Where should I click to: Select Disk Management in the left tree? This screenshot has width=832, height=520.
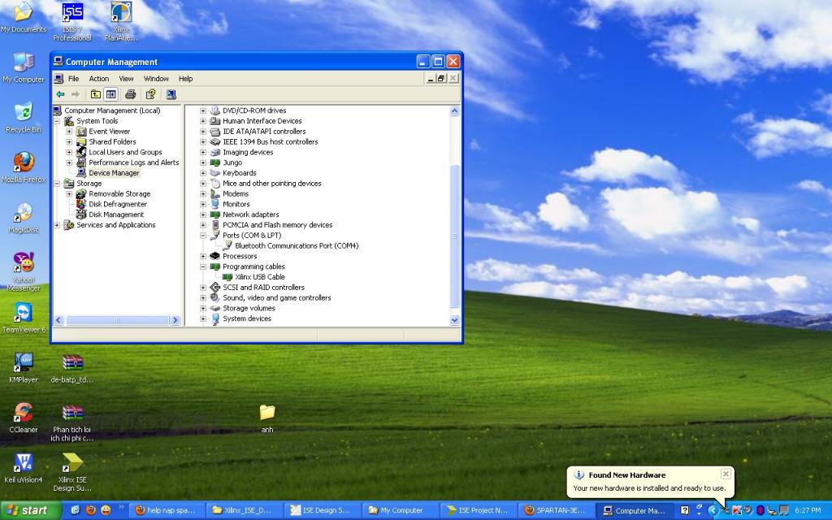pos(115,214)
